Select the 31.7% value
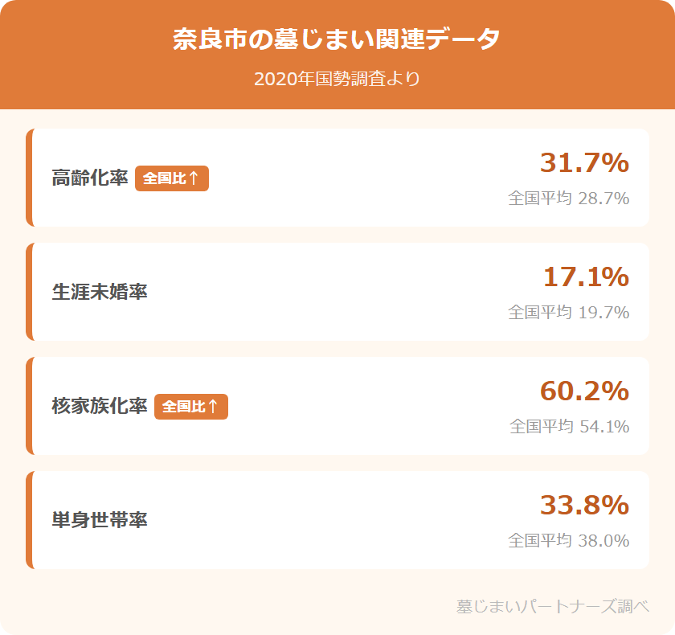675x635 pixels. pyautogui.click(x=584, y=163)
